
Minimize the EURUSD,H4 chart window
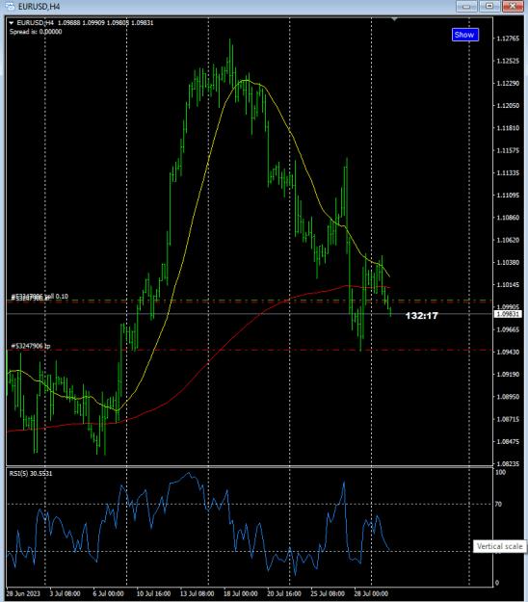click(x=466, y=7)
